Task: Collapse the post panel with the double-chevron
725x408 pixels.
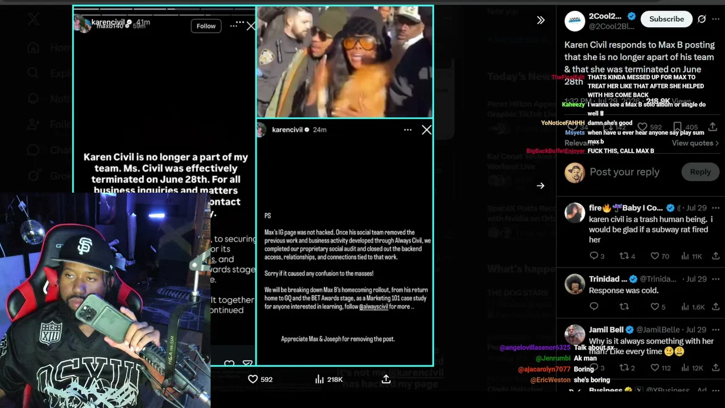Action: [x=541, y=20]
